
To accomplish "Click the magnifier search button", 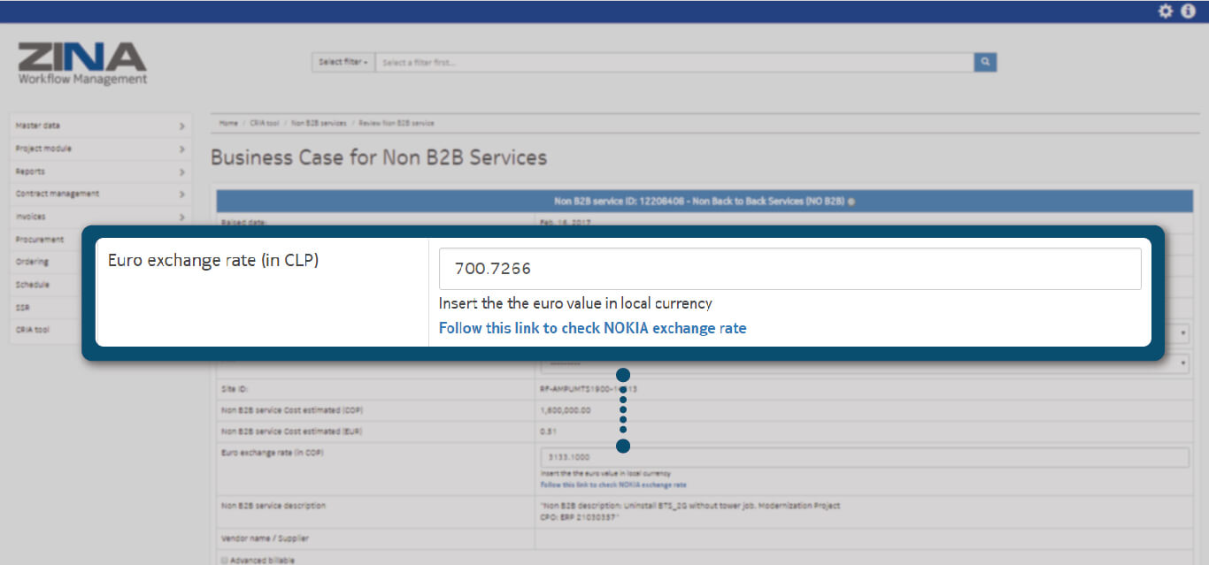I will coord(985,62).
